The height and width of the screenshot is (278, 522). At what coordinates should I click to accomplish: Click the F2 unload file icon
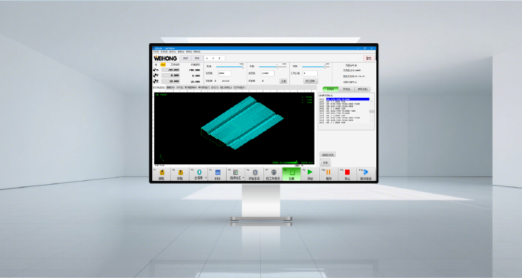pyautogui.click(x=180, y=172)
